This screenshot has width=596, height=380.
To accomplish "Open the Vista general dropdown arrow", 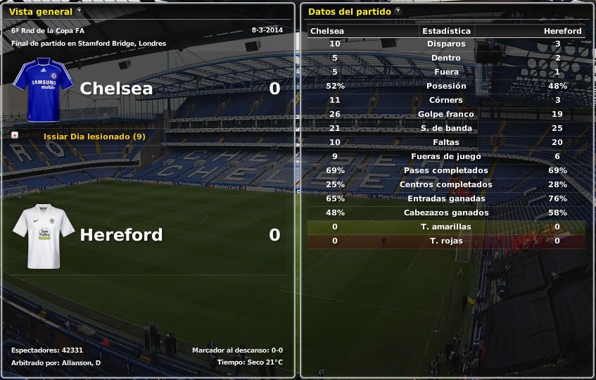I will coord(79,11).
